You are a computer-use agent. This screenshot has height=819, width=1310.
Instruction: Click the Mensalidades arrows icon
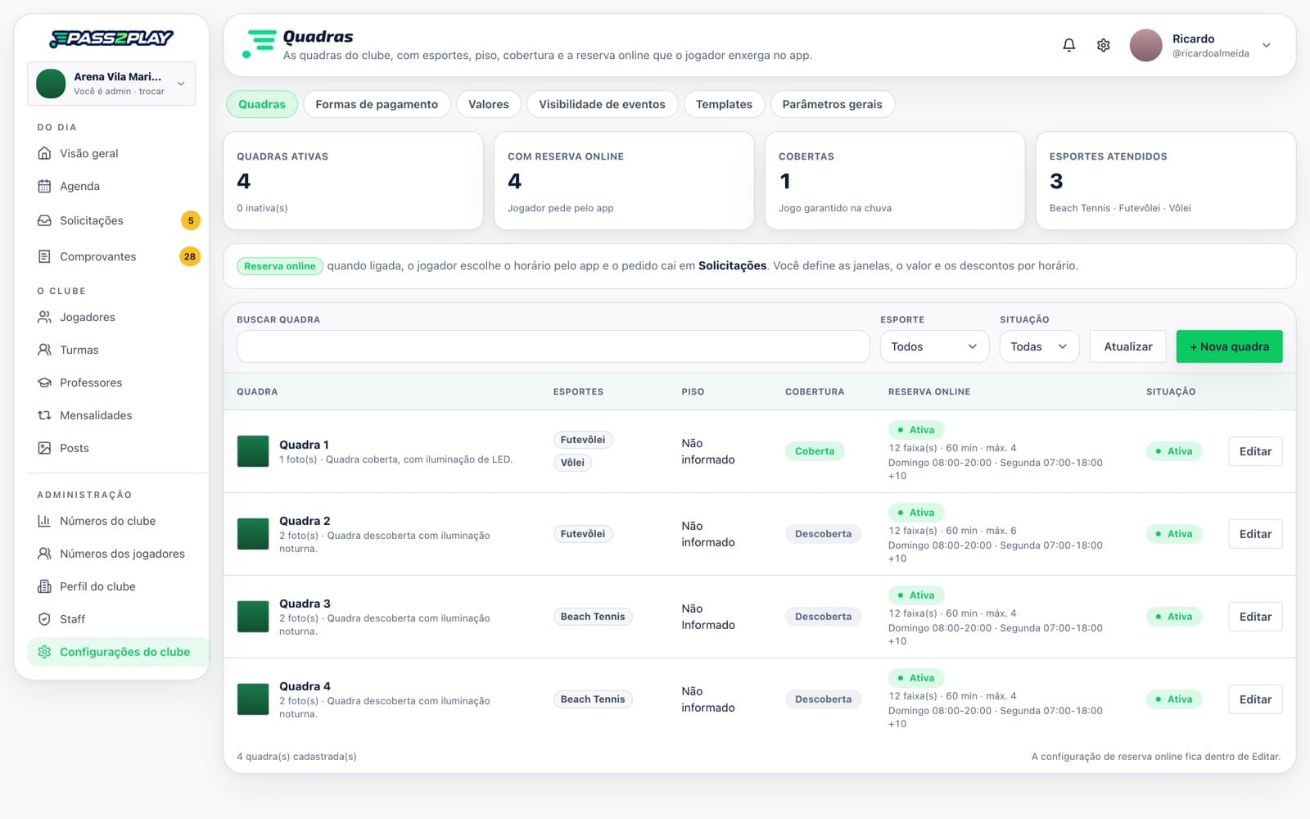tap(44, 415)
